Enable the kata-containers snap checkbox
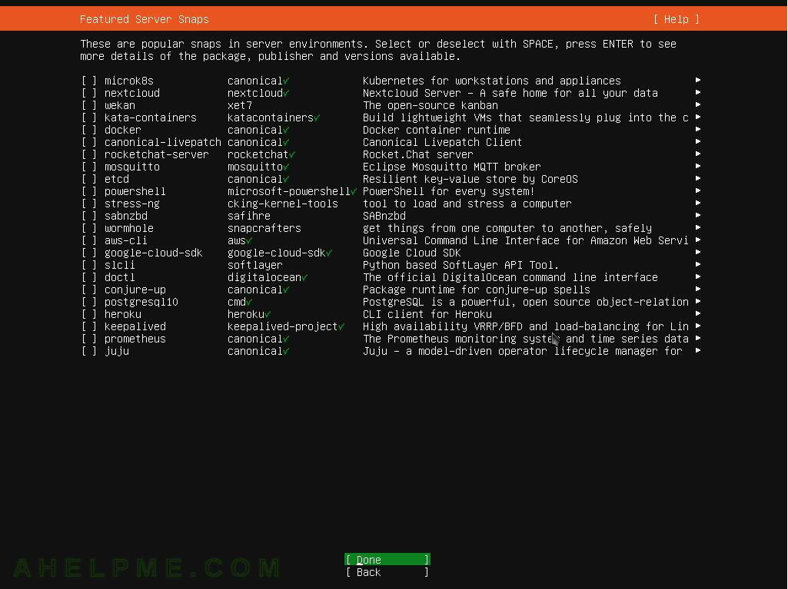This screenshot has height=589, width=788. pyautogui.click(x=89, y=117)
